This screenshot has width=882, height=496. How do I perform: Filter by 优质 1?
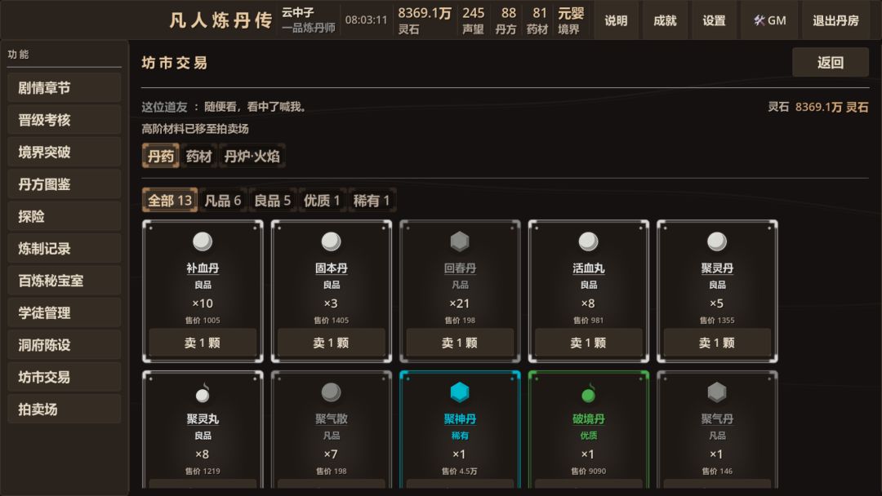323,200
